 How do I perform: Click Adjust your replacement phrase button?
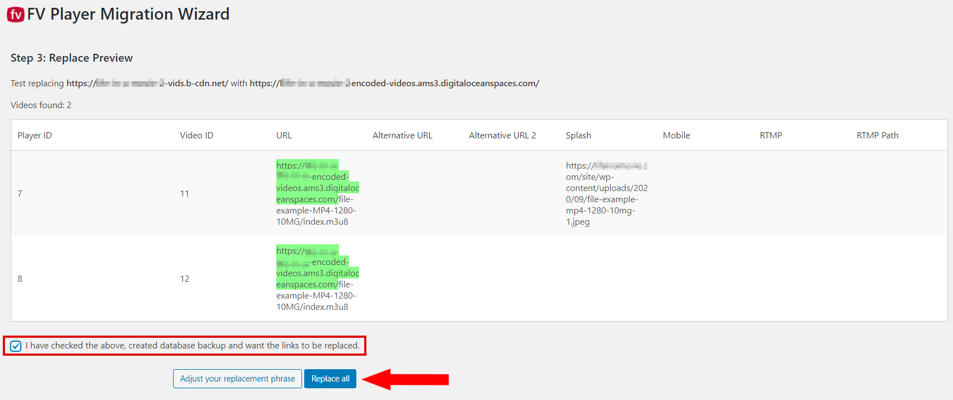[x=238, y=379]
